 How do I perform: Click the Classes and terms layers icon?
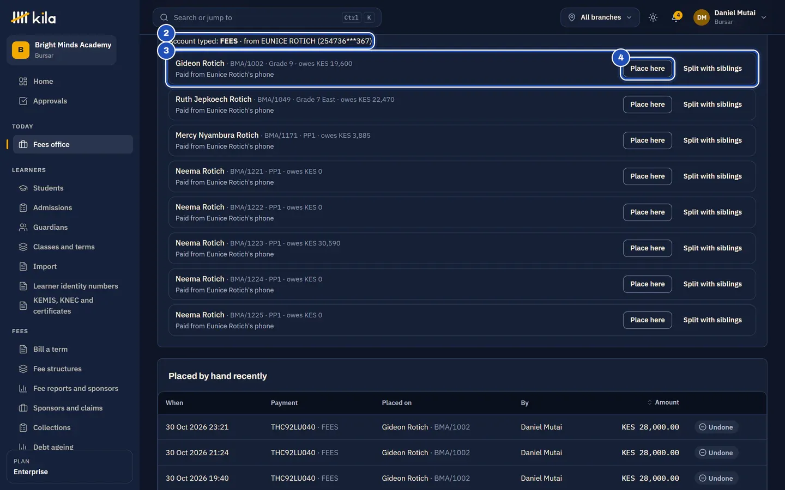click(23, 247)
